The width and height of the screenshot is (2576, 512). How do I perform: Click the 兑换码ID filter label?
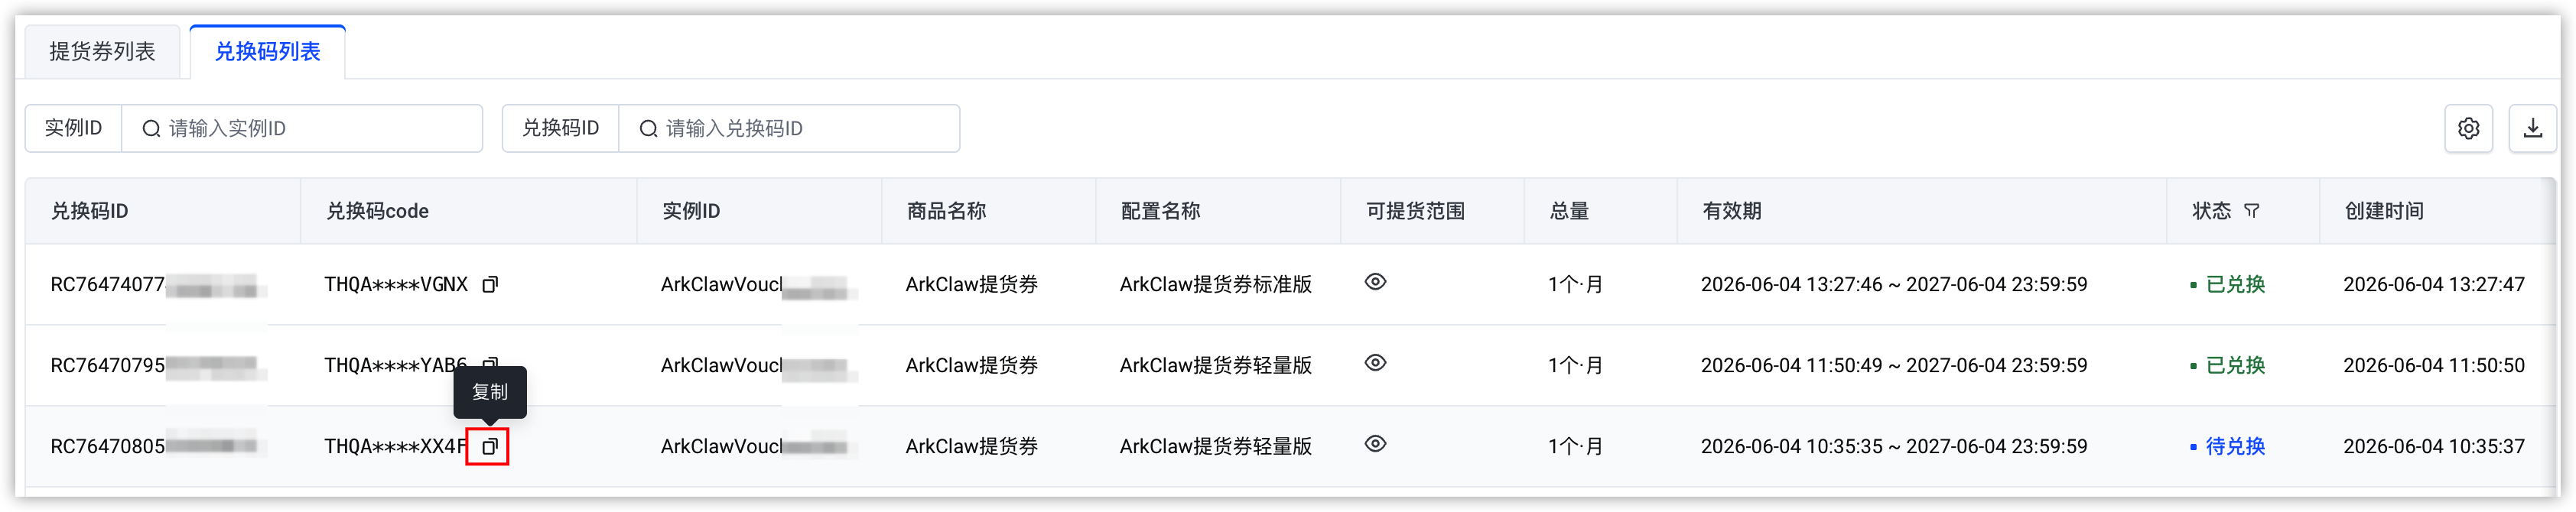(560, 128)
